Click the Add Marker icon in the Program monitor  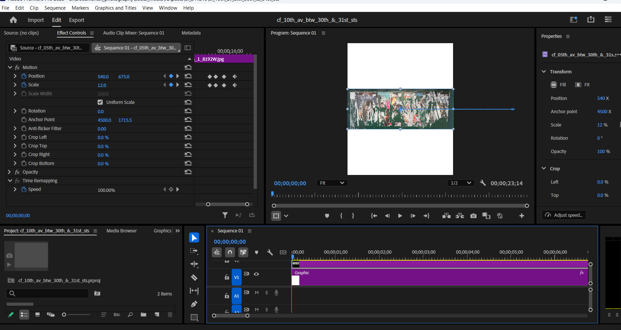pyautogui.click(x=327, y=216)
